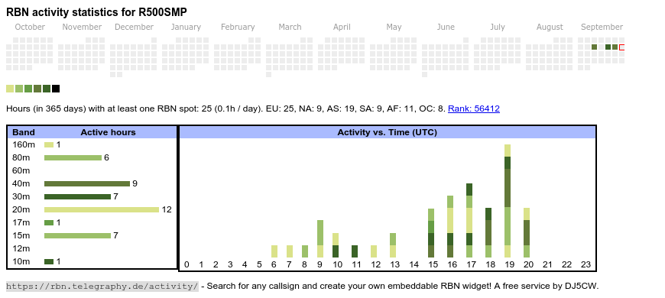Click the dark green block at 11 UTC

(x=355, y=251)
